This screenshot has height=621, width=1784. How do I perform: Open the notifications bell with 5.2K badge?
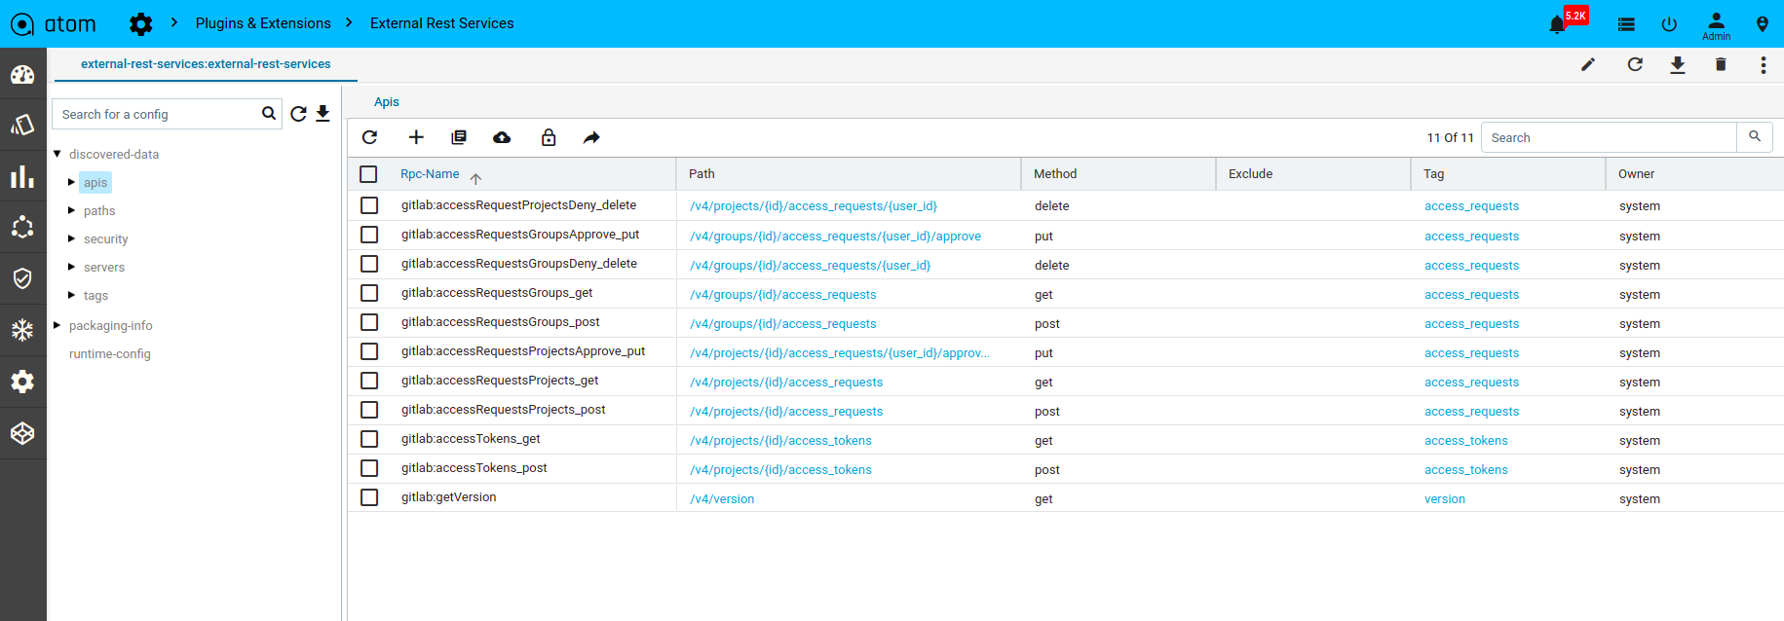tap(1558, 23)
